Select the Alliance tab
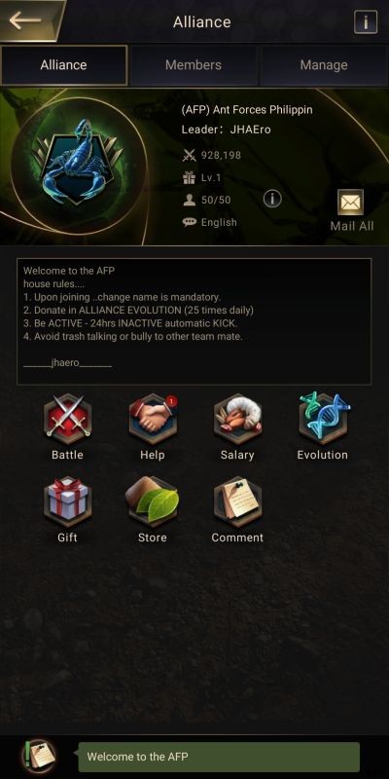The height and width of the screenshot is (779, 389). 63,65
